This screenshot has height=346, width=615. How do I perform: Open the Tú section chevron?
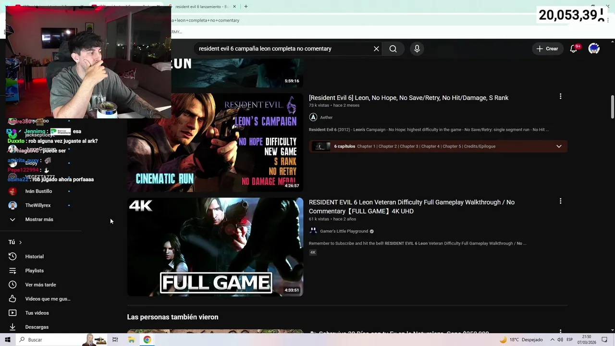coord(20,242)
